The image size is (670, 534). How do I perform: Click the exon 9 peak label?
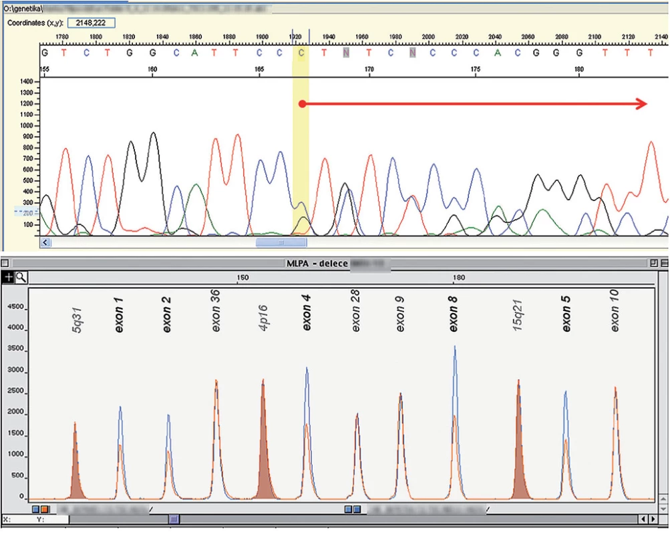tap(400, 314)
